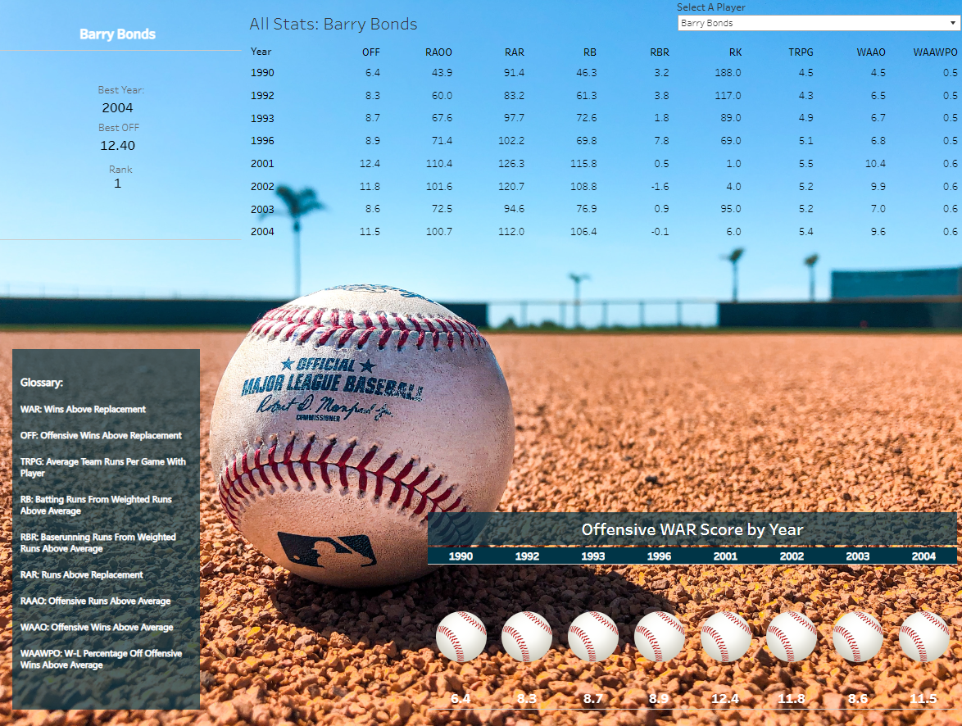
Task: Select the 1992 baseball icon
Action: click(527, 636)
